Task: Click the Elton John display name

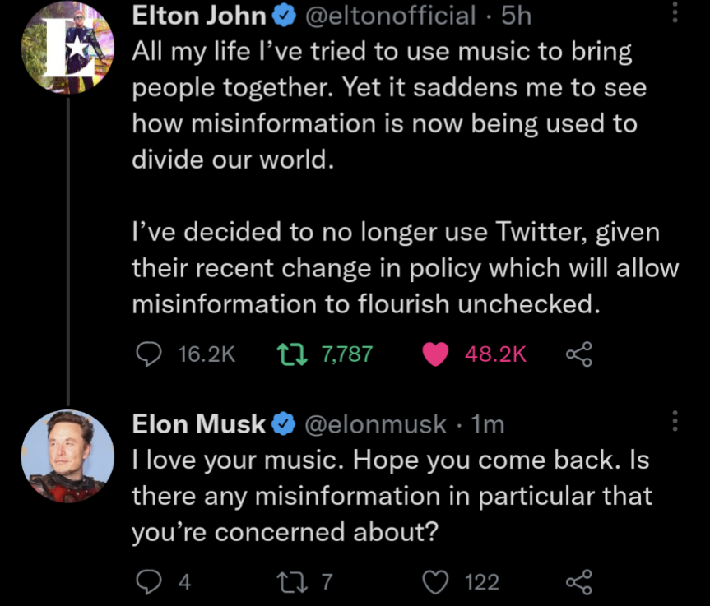Action: pyautogui.click(x=199, y=16)
